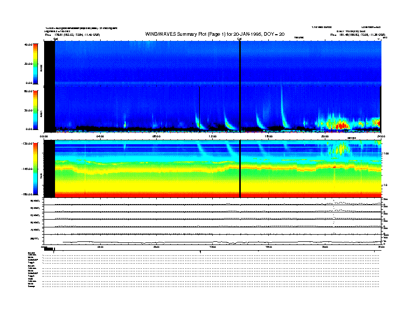
Task: Click the black bar starting the status timeline
Action: [x=48, y=249]
